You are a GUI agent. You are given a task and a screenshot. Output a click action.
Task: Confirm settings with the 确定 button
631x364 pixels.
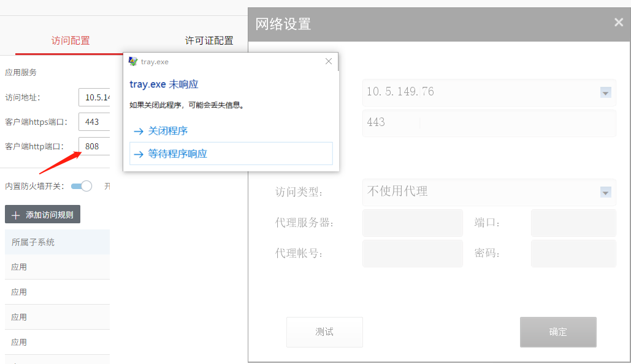coord(557,332)
